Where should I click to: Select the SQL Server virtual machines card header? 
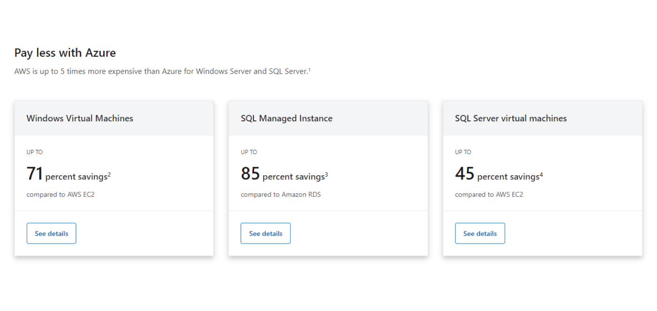coord(511,118)
